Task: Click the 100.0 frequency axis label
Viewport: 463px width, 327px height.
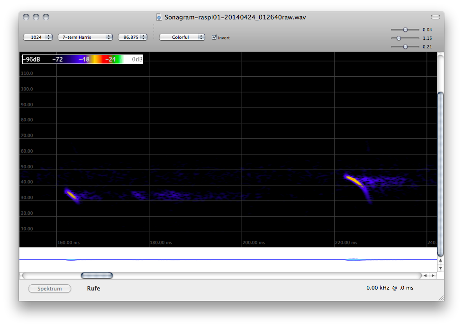Action: pyautogui.click(x=27, y=89)
